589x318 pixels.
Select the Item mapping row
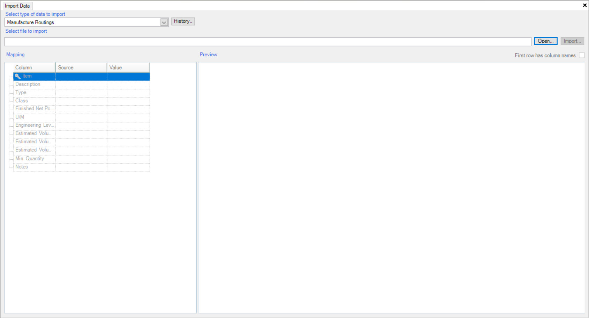coord(81,76)
